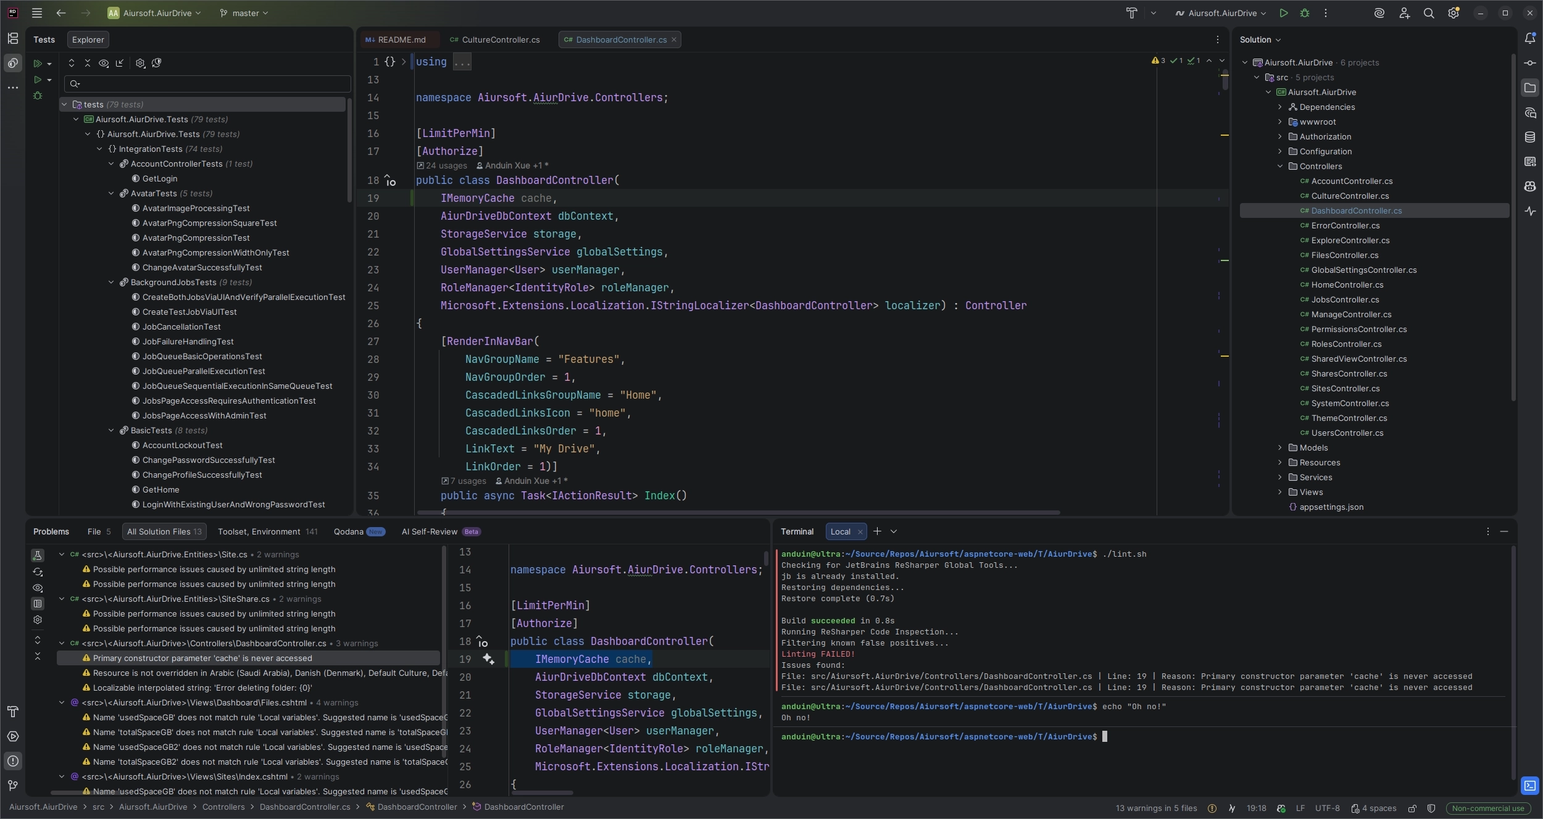This screenshot has width=1543, height=819.
Task: Click 13 warnings in 5 files status text
Action: point(1156,809)
